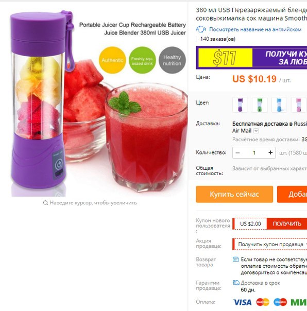The height and width of the screenshot is (311, 307).
Task: Click the VISA payment icon
Action: 242,302
